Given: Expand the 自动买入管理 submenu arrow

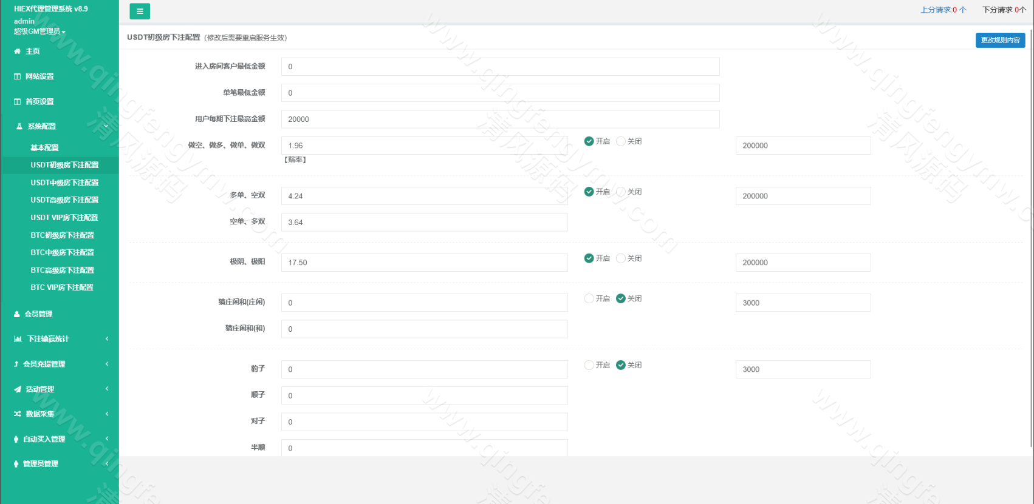Looking at the screenshot, I should (107, 438).
